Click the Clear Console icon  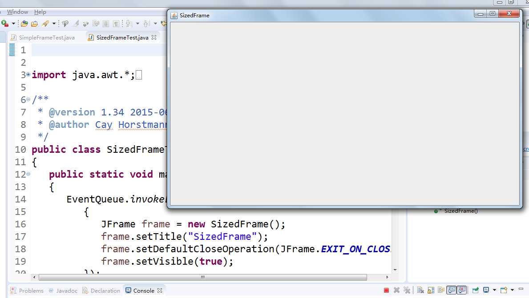pos(420,290)
